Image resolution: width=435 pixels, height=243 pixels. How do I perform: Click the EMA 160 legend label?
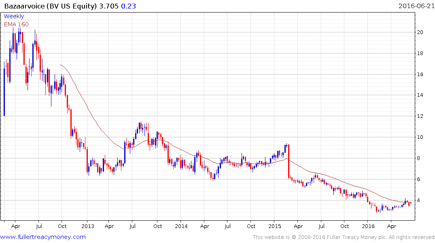pyautogui.click(x=16, y=24)
